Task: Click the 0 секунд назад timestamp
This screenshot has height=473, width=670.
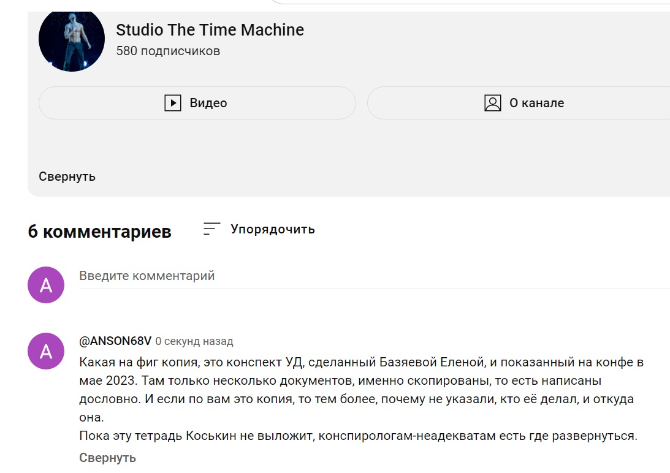Action: (194, 341)
